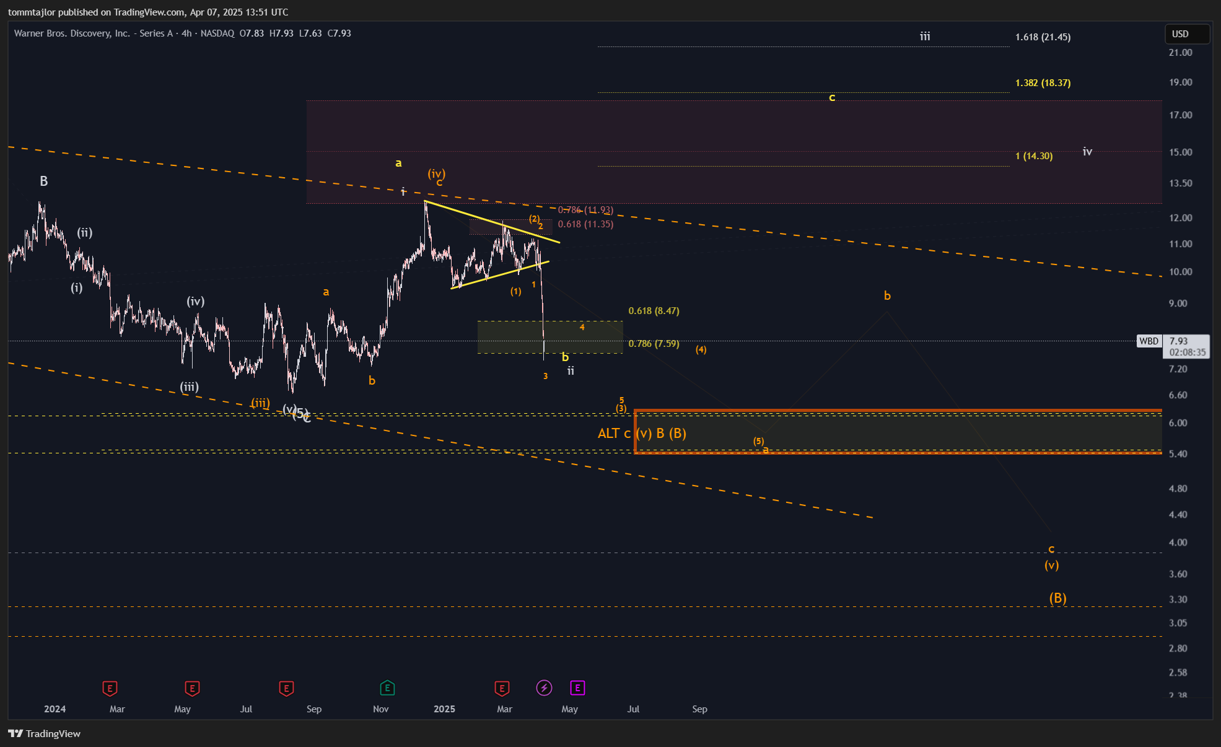Select the ALT c (v) B (B) annotation
The image size is (1221, 747).
[642, 434]
